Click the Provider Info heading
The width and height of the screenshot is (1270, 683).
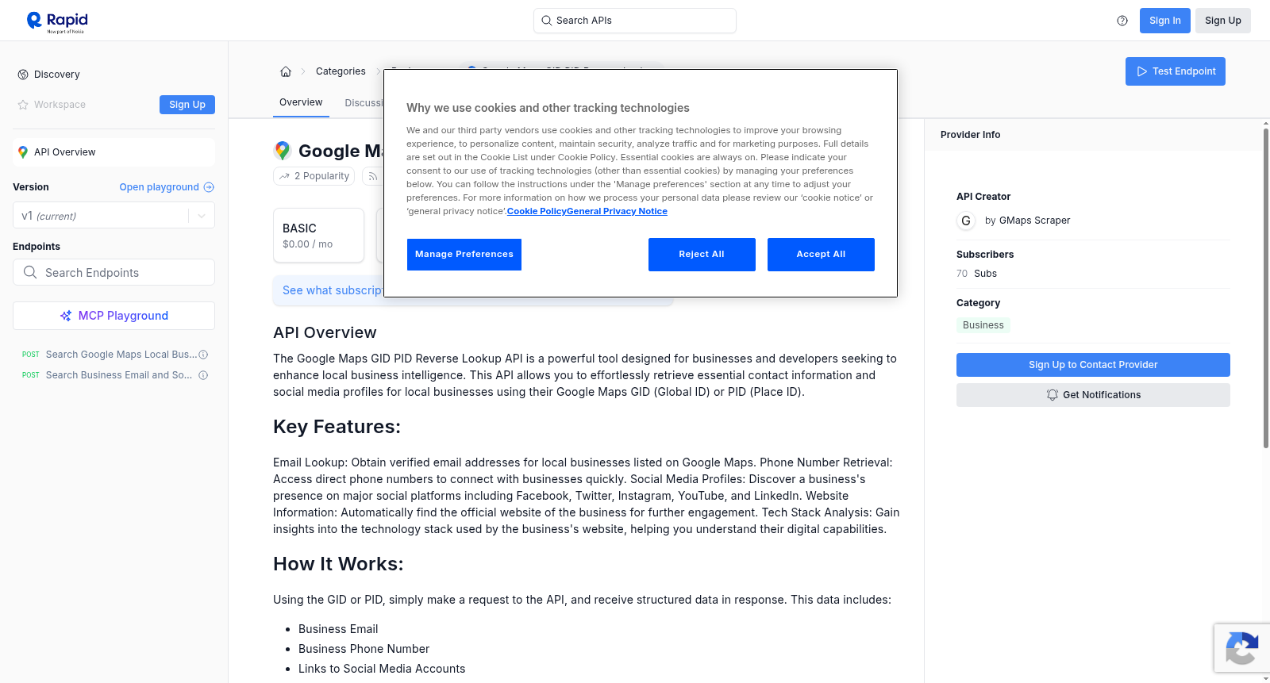[x=970, y=135]
